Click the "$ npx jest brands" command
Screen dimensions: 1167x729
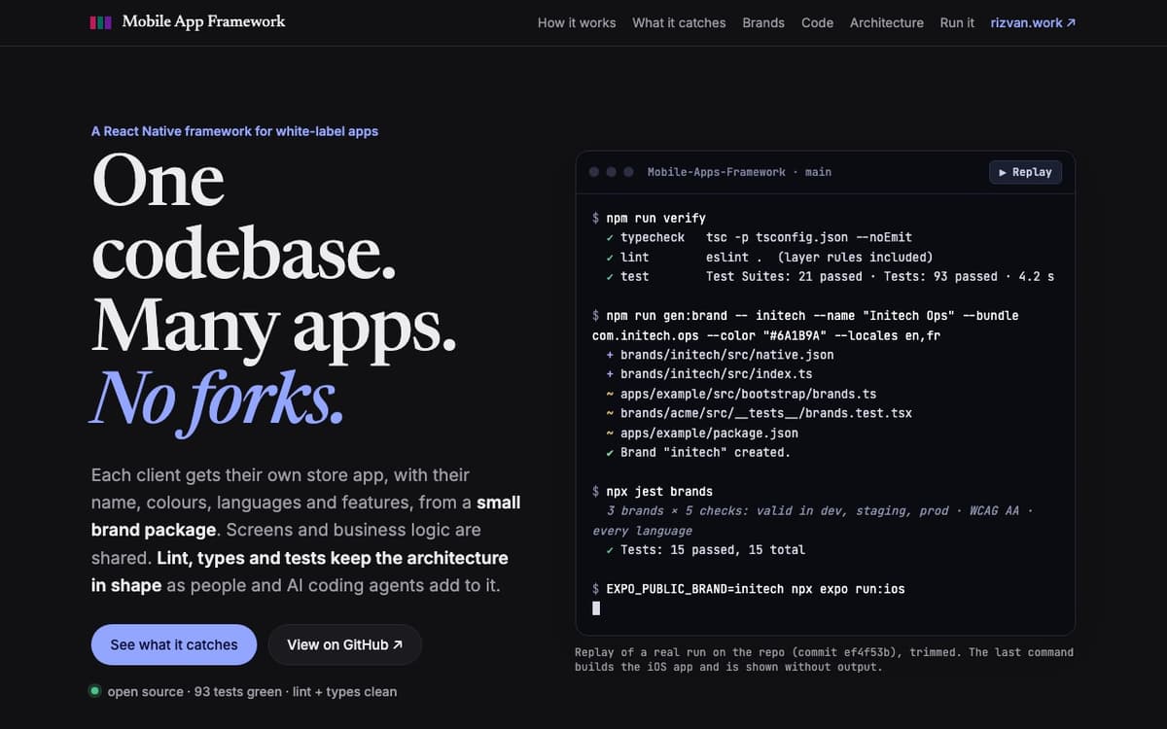[x=653, y=491]
